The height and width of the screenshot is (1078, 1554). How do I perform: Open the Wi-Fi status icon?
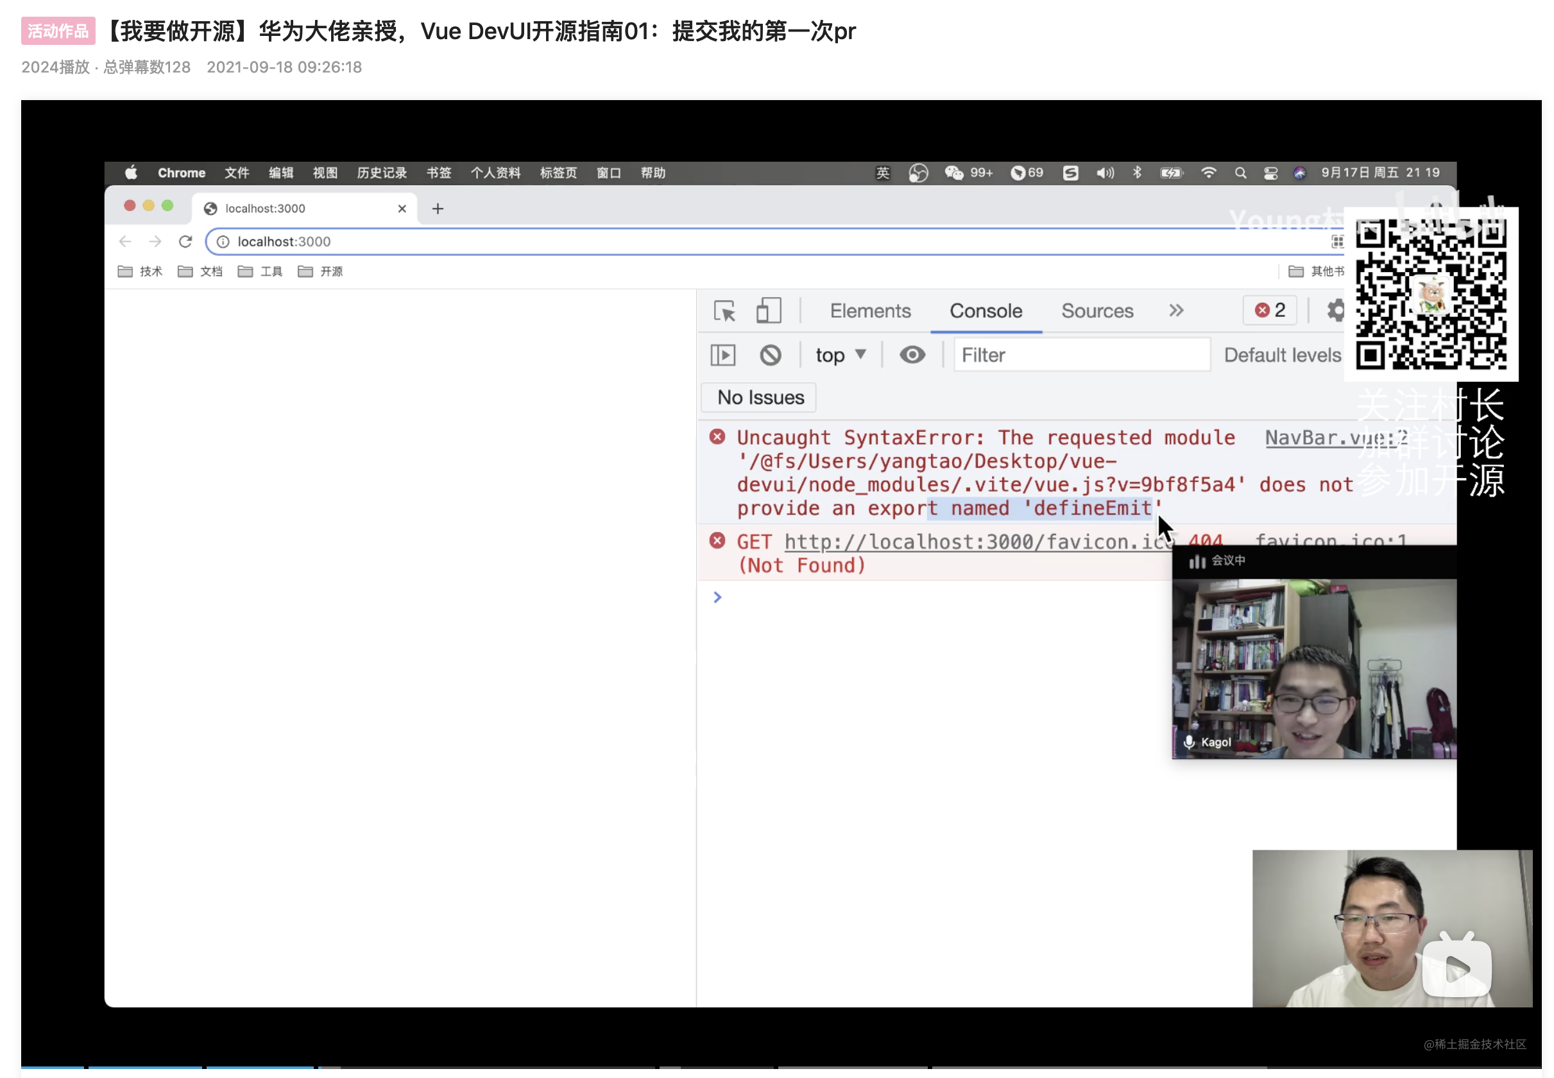click(1208, 172)
